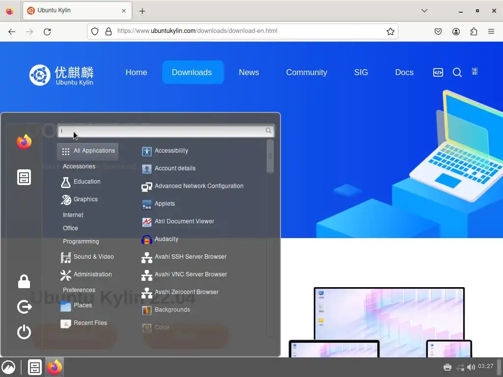Click the application menu search field
503x377 pixels.
click(166, 131)
